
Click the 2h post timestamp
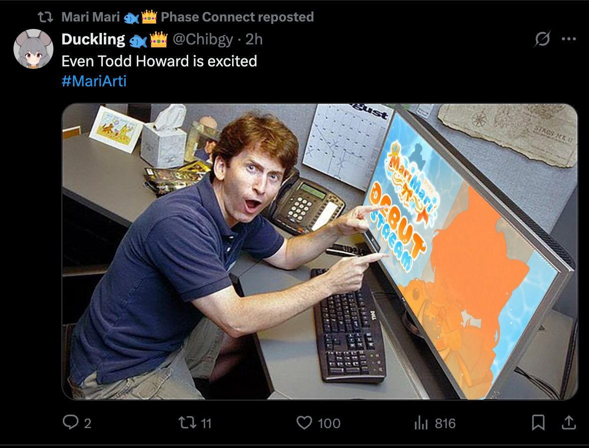pyautogui.click(x=254, y=39)
